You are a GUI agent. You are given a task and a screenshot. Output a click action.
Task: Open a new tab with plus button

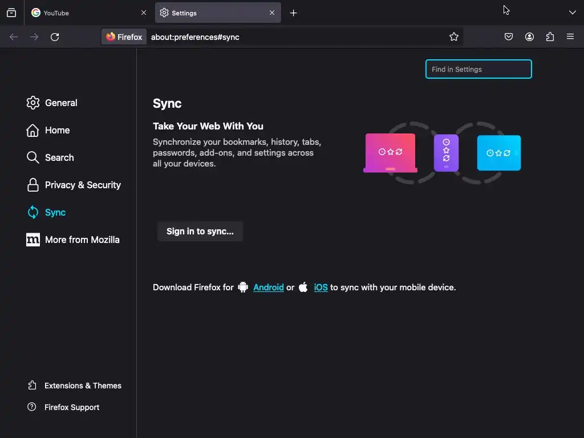(x=294, y=13)
